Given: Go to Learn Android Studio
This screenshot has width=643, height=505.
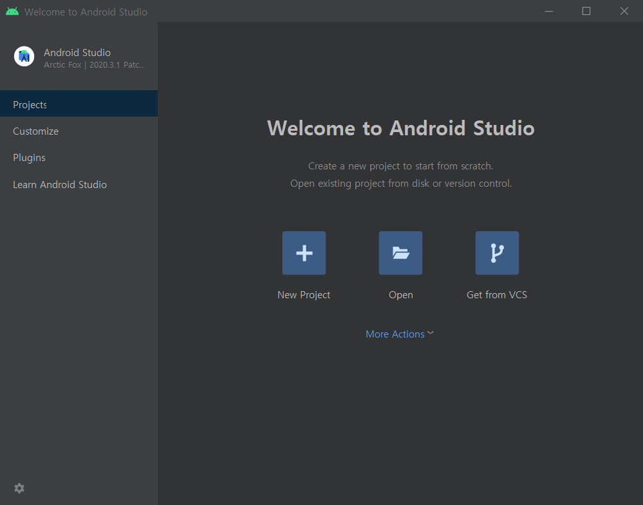Looking at the screenshot, I should click(79, 185).
